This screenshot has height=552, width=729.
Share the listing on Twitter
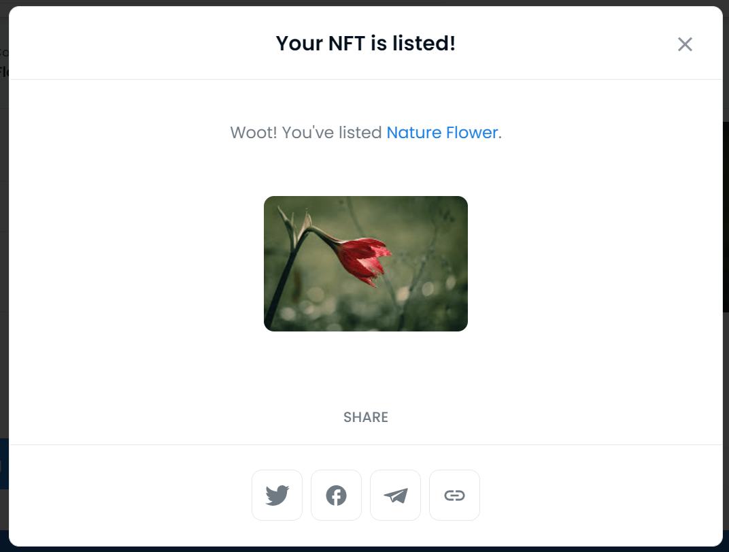click(277, 496)
